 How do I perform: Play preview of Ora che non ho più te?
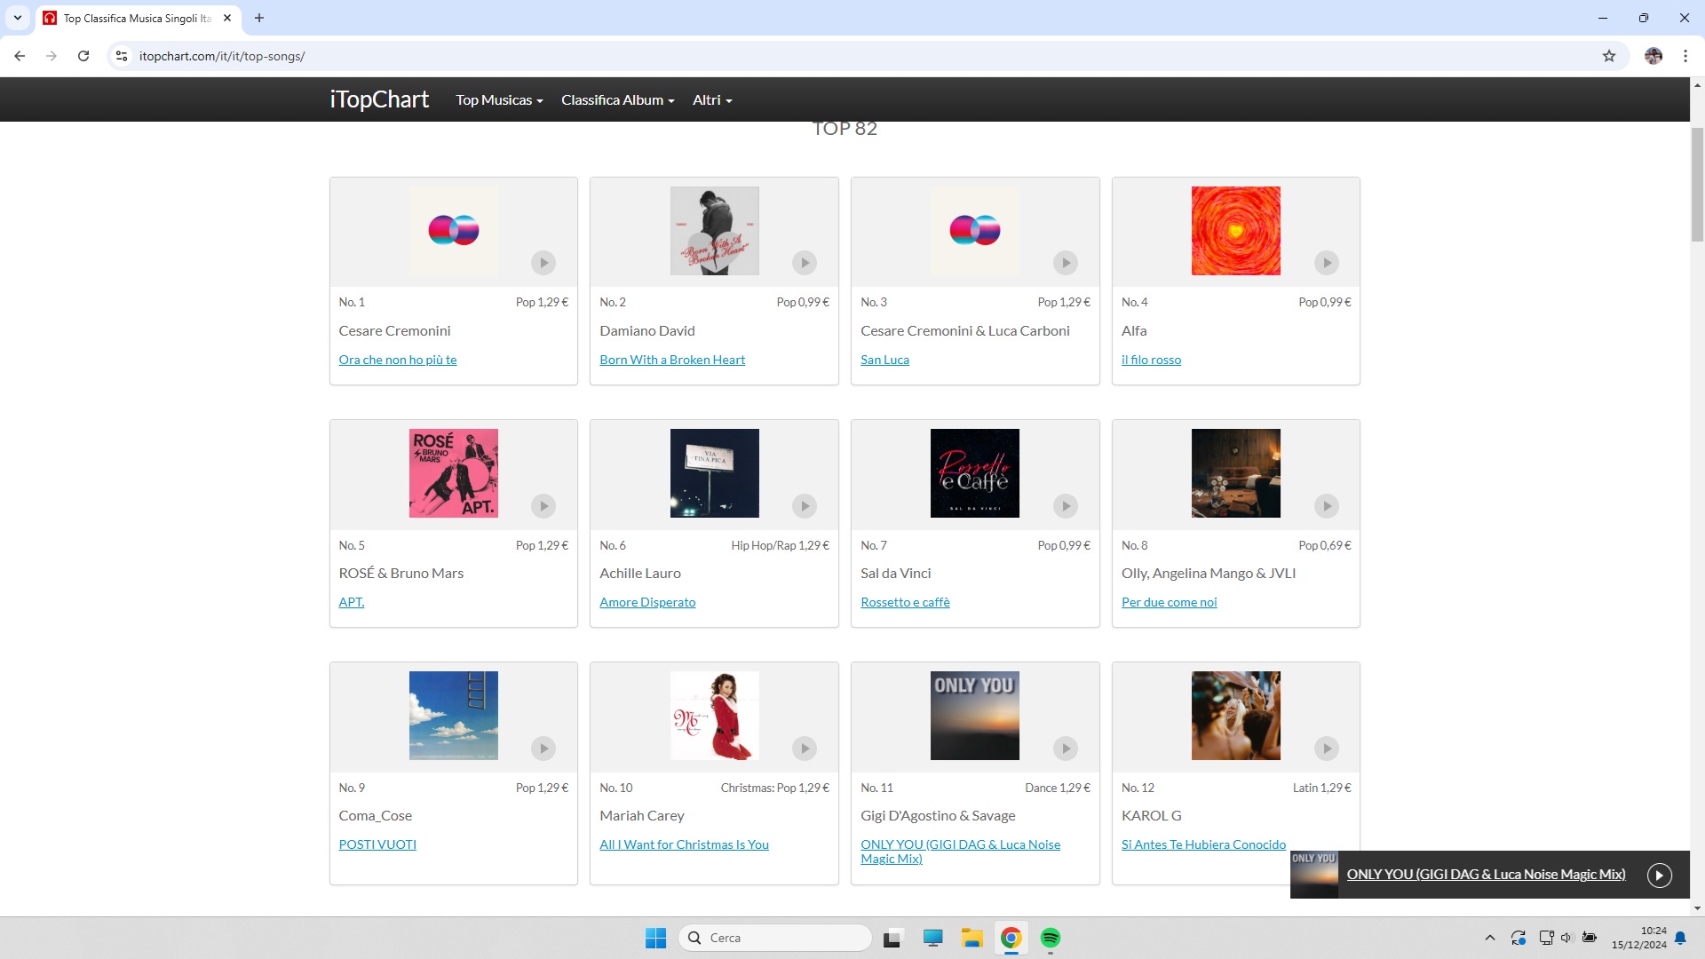(543, 263)
